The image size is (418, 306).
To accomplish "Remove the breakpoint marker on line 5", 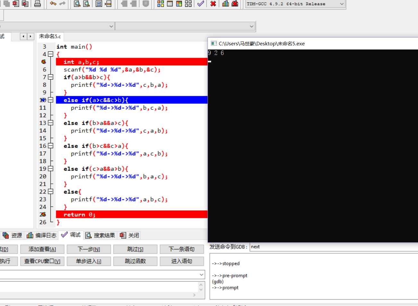I will pyautogui.click(x=44, y=62).
